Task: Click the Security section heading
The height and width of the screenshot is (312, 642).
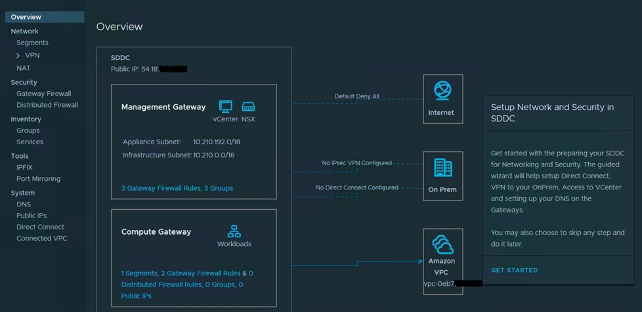Action: (24, 82)
